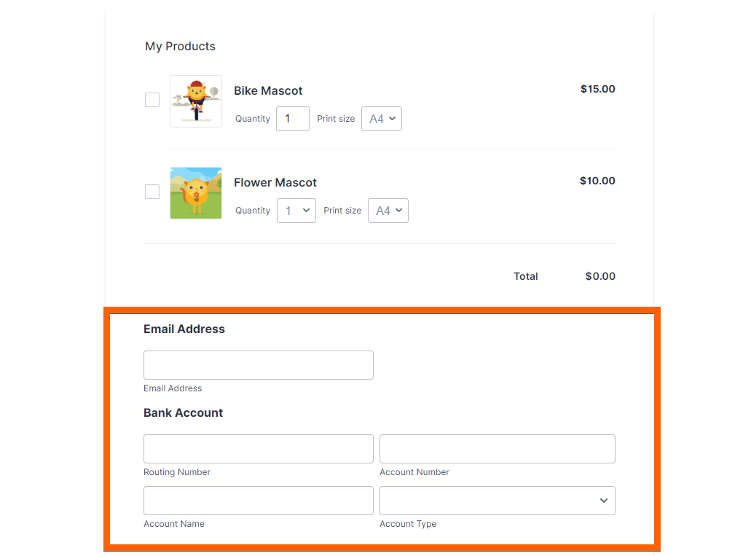Expand Flower Mascot print size dropdown
The width and height of the screenshot is (751, 556).
[x=388, y=211]
